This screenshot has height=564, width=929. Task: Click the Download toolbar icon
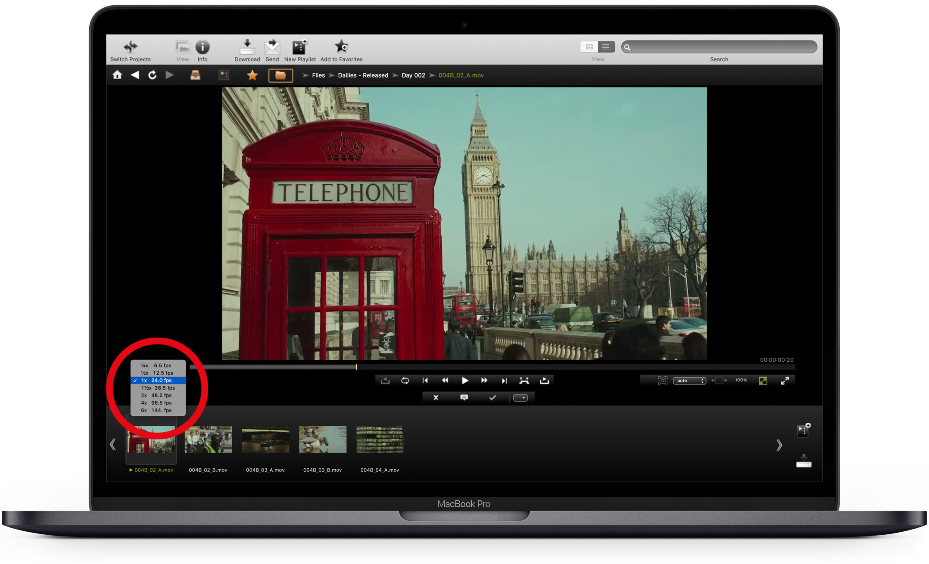247,47
